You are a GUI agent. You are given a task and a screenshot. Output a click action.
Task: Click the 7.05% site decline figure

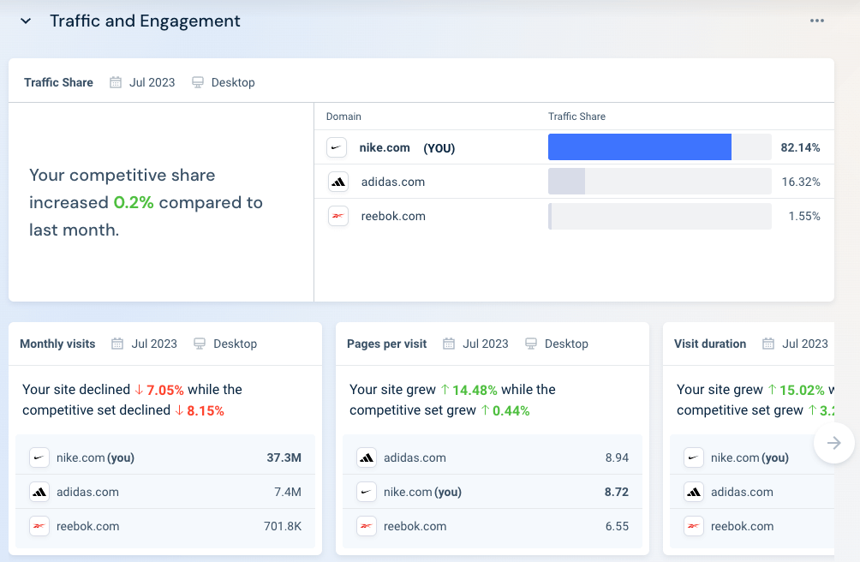(x=164, y=390)
